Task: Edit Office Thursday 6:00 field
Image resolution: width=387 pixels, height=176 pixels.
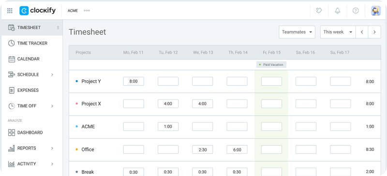Action: pos(237,149)
